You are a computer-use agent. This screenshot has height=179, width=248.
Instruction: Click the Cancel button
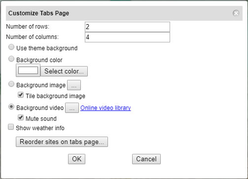pos(146,159)
